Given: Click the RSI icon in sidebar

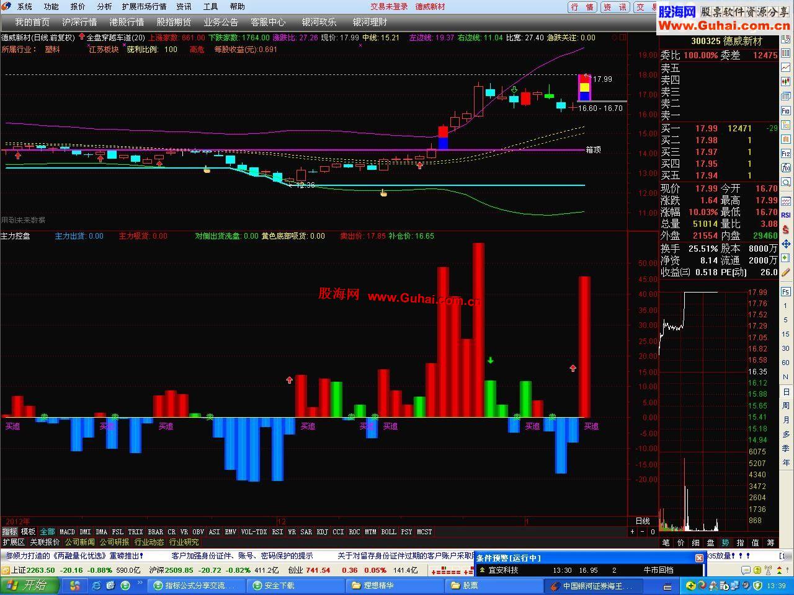Looking at the screenshot, I should 786,215.
